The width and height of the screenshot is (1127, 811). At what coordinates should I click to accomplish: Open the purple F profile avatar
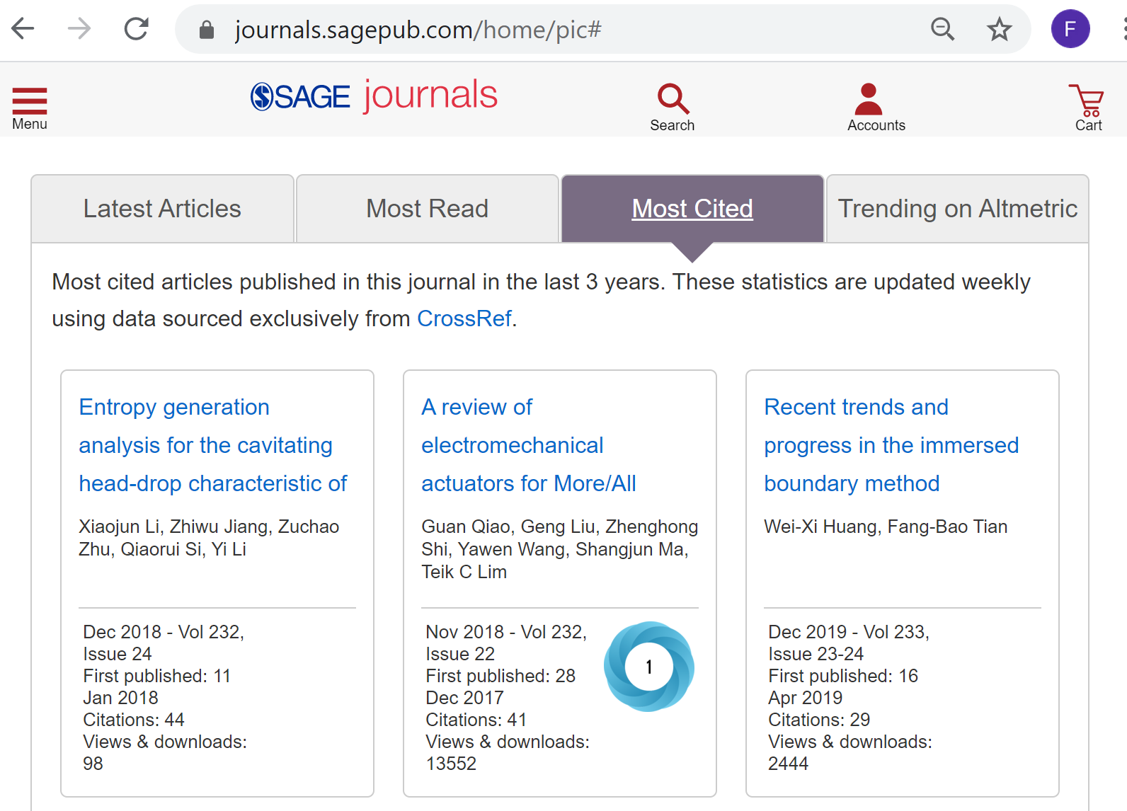point(1070,29)
